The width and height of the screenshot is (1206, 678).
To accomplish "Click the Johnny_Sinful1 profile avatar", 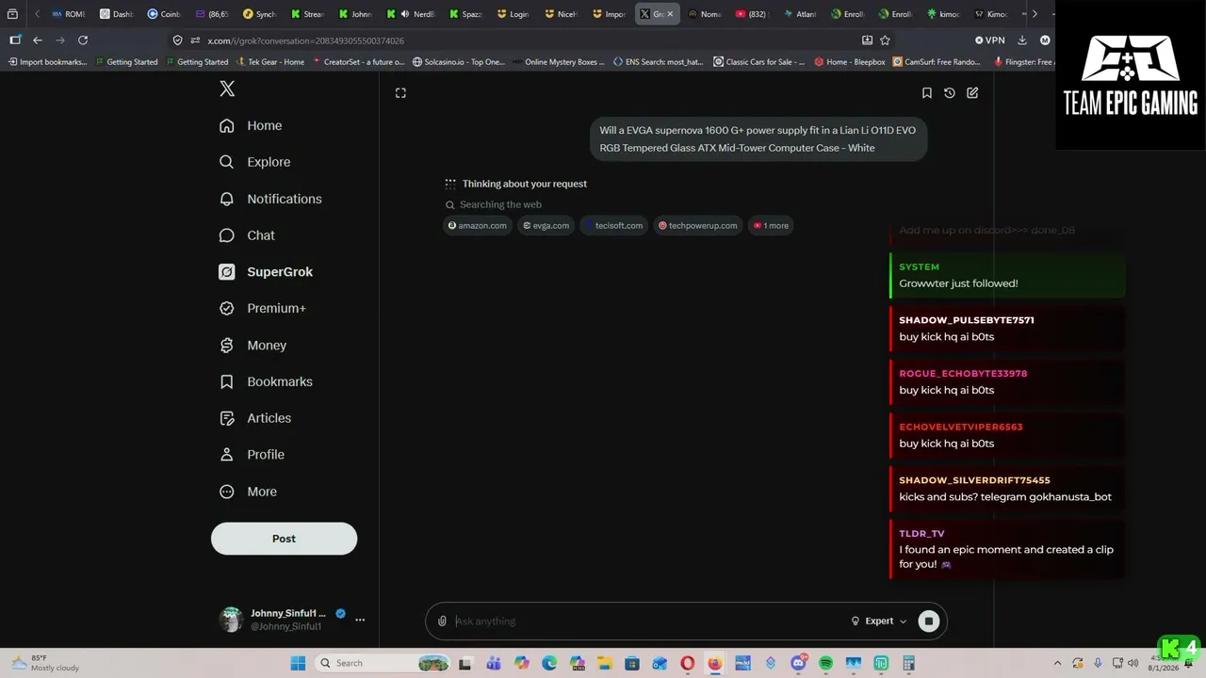I will [231, 619].
